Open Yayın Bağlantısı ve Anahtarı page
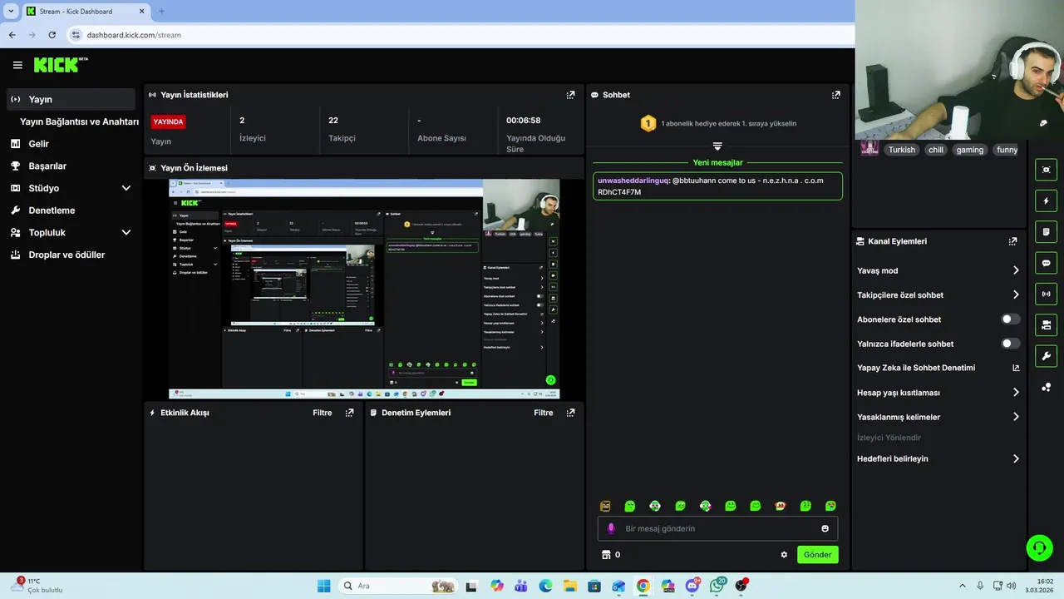This screenshot has width=1064, height=599. point(79,121)
